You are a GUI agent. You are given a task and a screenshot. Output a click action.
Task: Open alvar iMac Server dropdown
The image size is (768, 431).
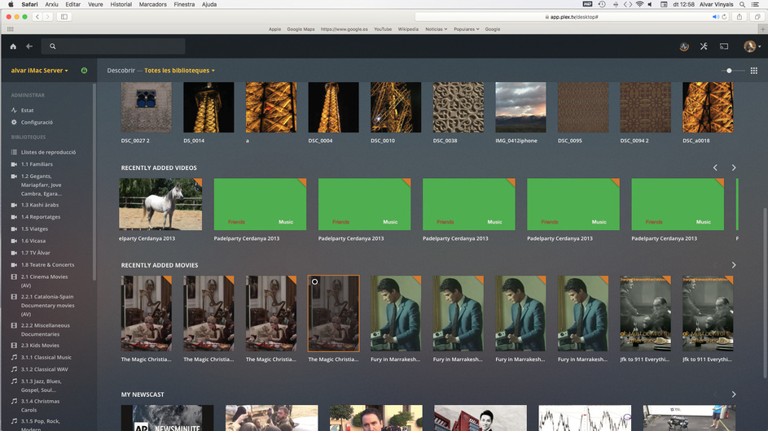point(40,71)
